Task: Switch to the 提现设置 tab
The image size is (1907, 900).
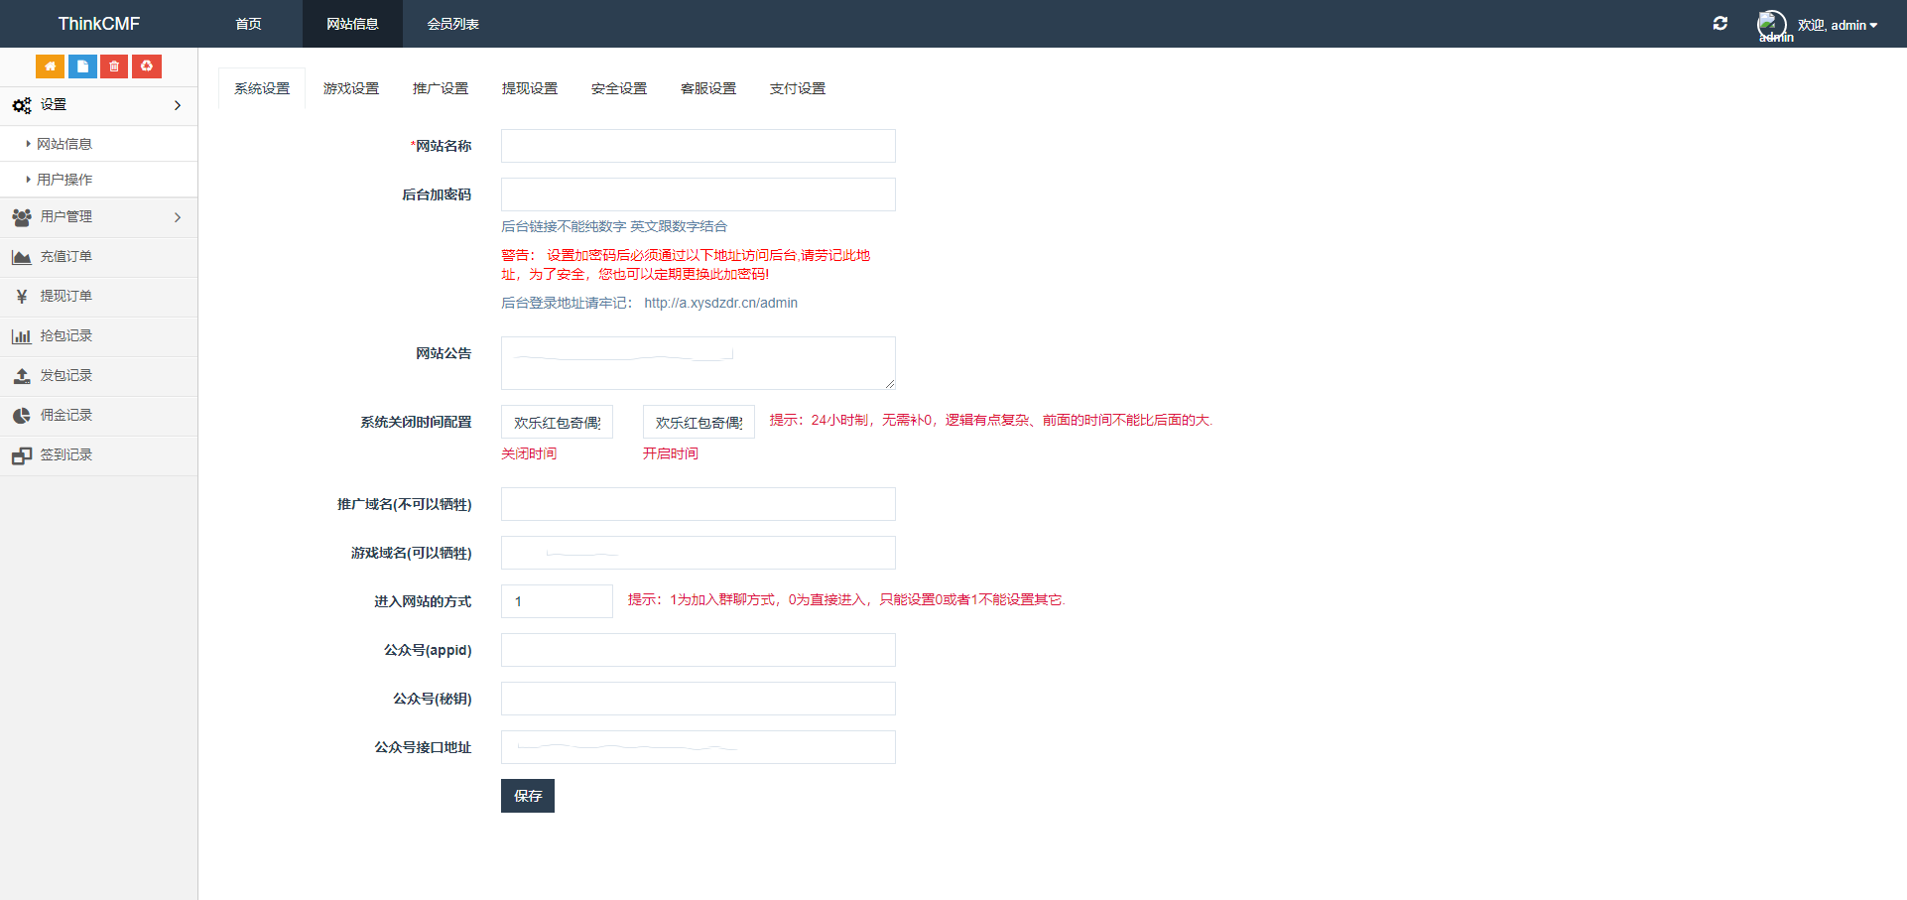Action: pos(530,88)
